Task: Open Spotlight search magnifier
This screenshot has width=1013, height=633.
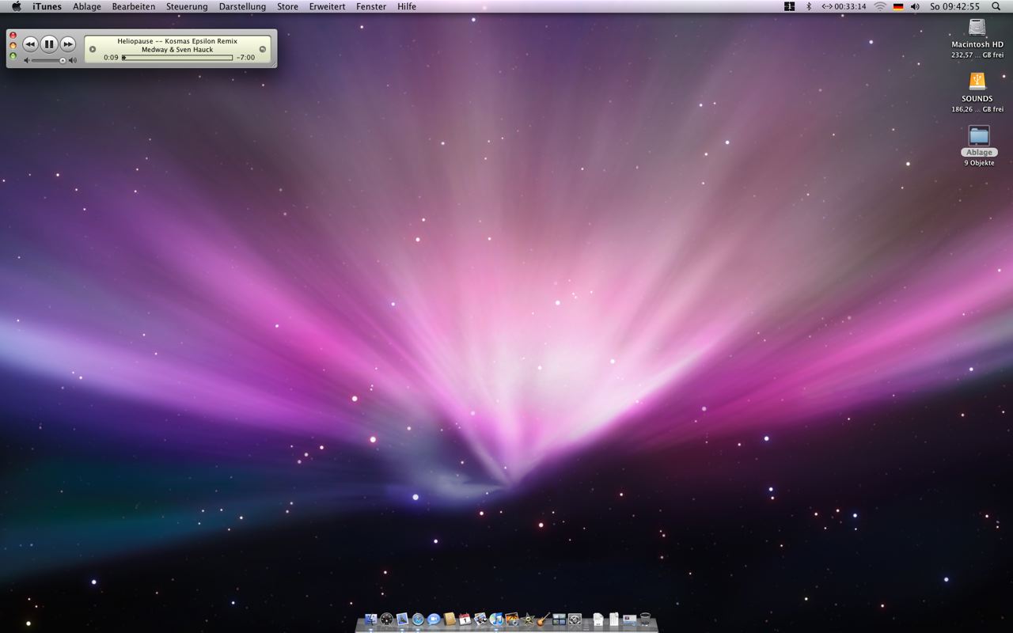Action: point(996,6)
